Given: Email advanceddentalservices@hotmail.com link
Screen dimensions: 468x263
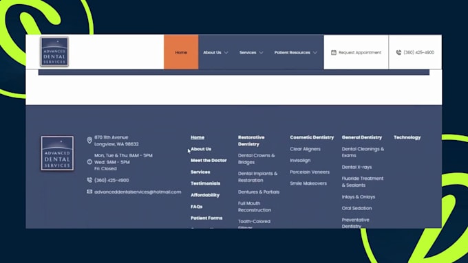Looking at the screenshot, I should point(138,192).
